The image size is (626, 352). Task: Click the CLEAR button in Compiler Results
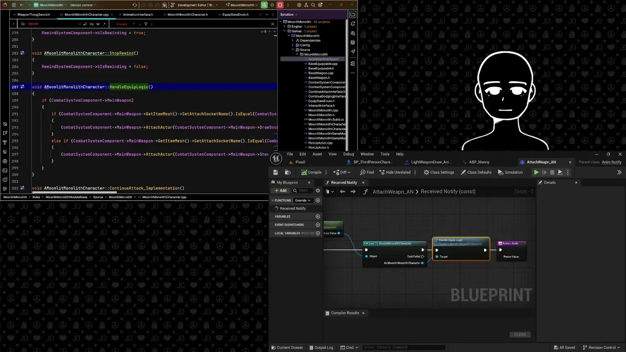click(x=520, y=335)
